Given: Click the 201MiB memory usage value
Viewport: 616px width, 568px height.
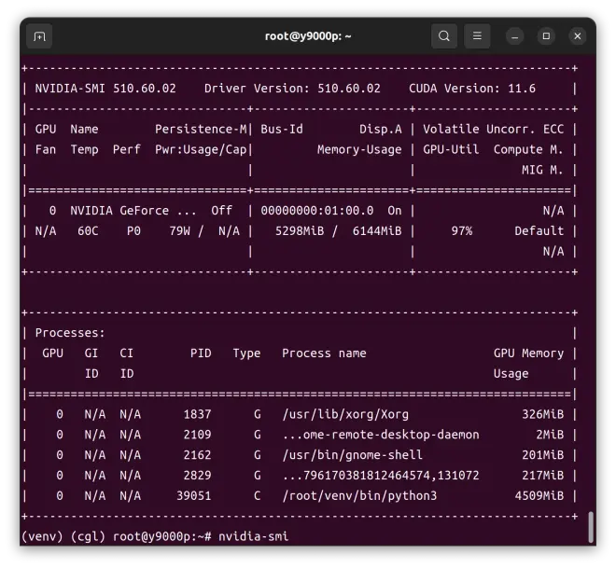Looking at the screenshot, I should point(542,455).
